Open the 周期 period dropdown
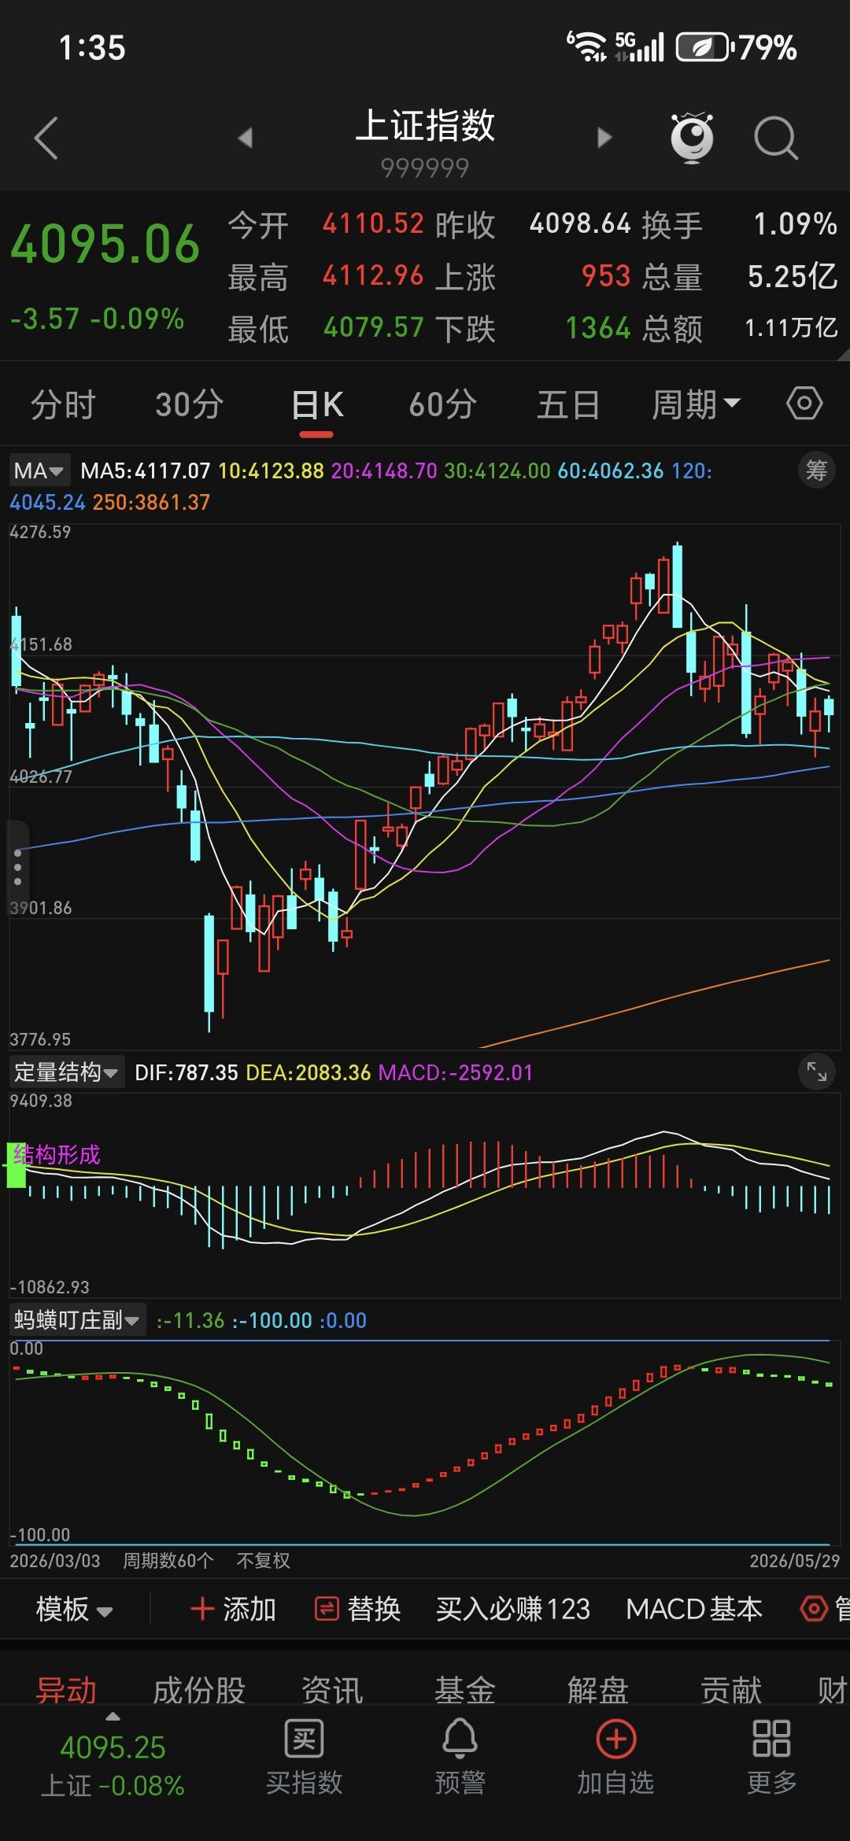The image size is (850, 1841). pyautogui.click(x=696, y=404)
